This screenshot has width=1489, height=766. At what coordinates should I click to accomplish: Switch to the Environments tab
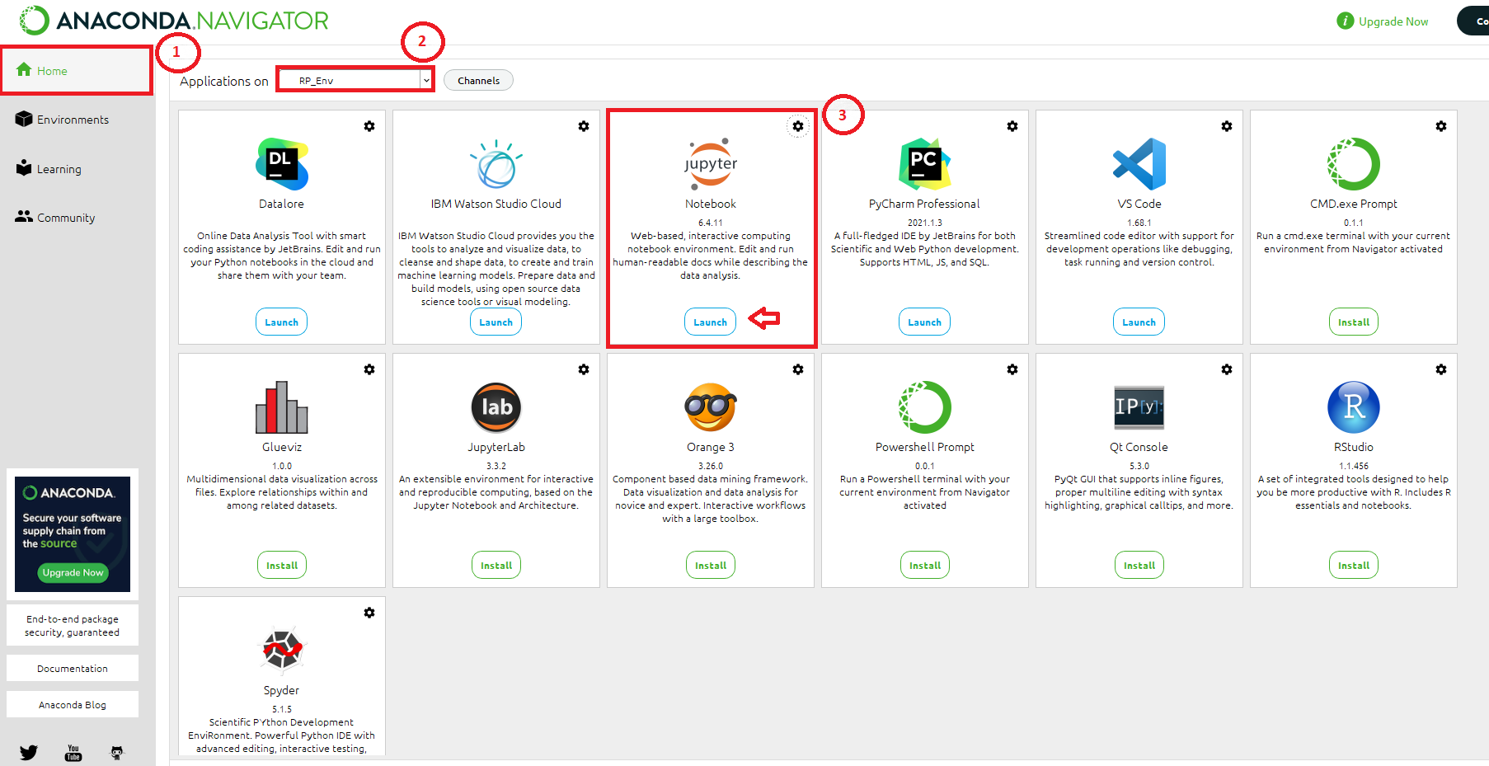click(x=73, y=120)
